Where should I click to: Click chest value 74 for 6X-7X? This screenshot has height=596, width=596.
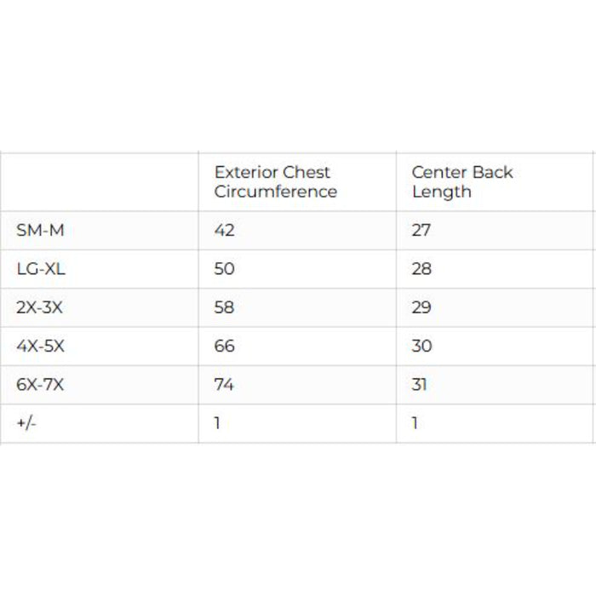(x=224, y=385)
